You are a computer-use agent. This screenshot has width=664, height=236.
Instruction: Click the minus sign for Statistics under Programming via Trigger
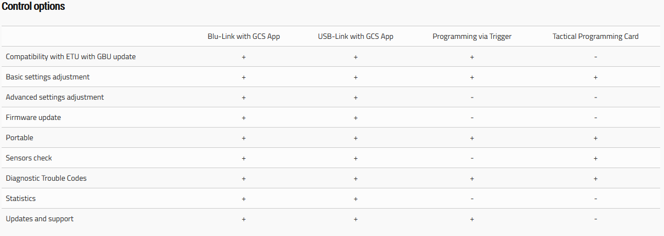coord(472,199)
